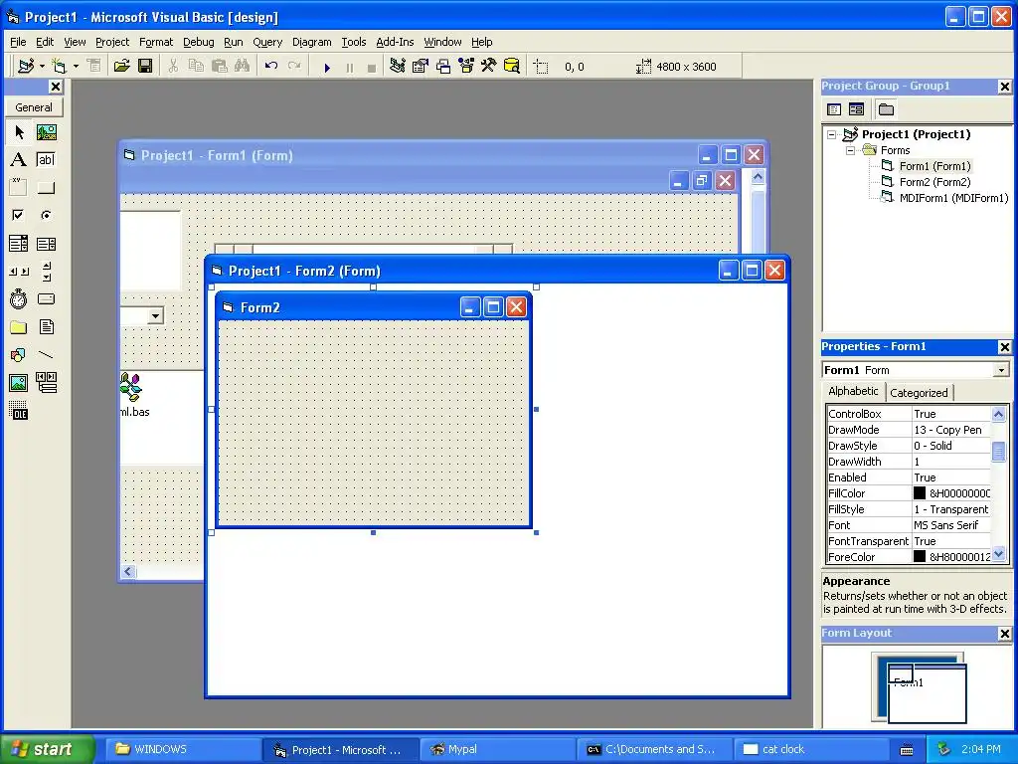Image resolution: width=1018 pixels, height=764 pixels.
Task: Collapse the Forms folder node
Action: tap(851, 150)
